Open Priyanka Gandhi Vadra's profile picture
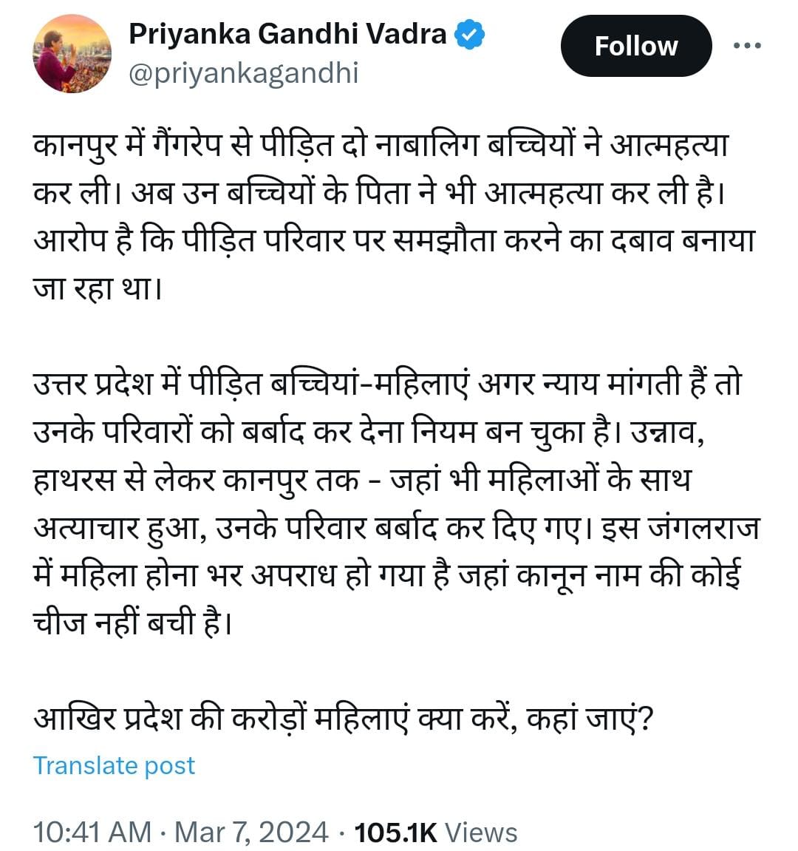Viewport: 798px width, 851px height. [x=72, y=54]
